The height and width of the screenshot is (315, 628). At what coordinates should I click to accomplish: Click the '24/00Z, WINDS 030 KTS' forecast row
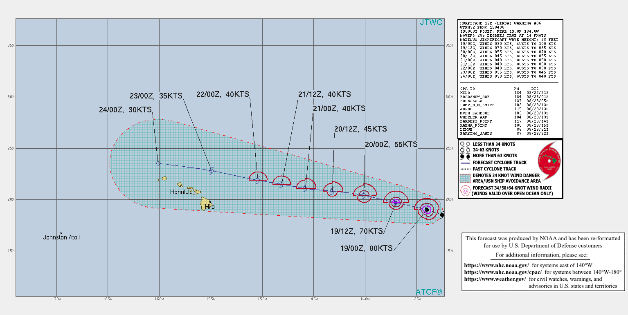click(508, 77)
